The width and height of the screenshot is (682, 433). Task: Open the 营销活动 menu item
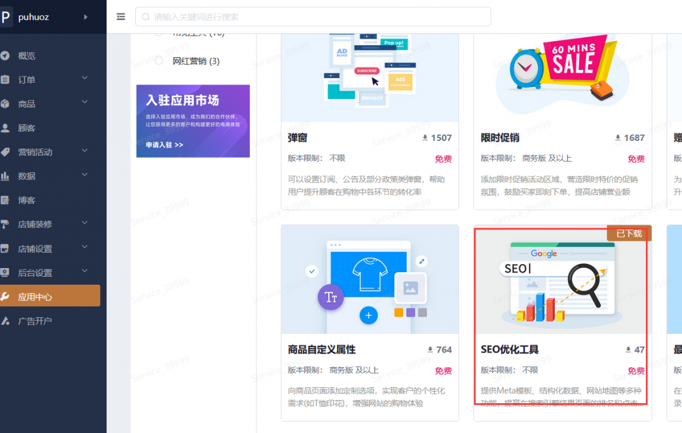33,151
